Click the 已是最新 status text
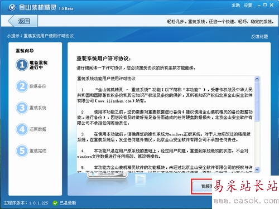Viewport: 279px width, 209px height. [x=68, y=203]
